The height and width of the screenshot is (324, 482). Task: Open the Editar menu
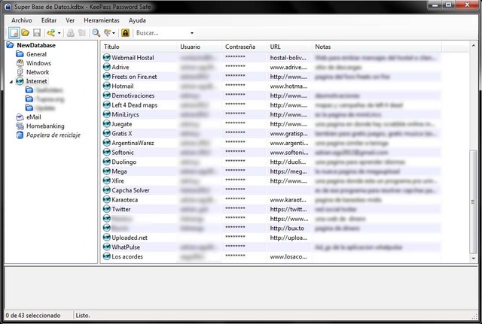click(x=49, y=20)
